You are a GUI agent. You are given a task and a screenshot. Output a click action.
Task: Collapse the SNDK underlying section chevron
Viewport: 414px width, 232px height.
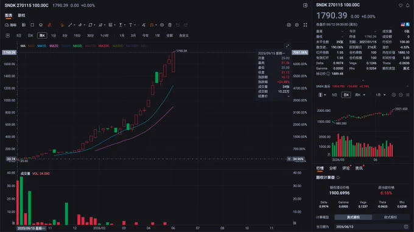pyautogui.click(x=408, y=86)
